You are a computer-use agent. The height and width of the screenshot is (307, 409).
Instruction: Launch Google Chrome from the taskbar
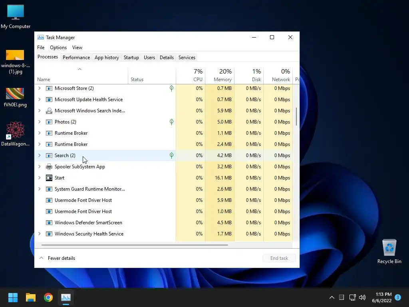[x=48, y=297]
